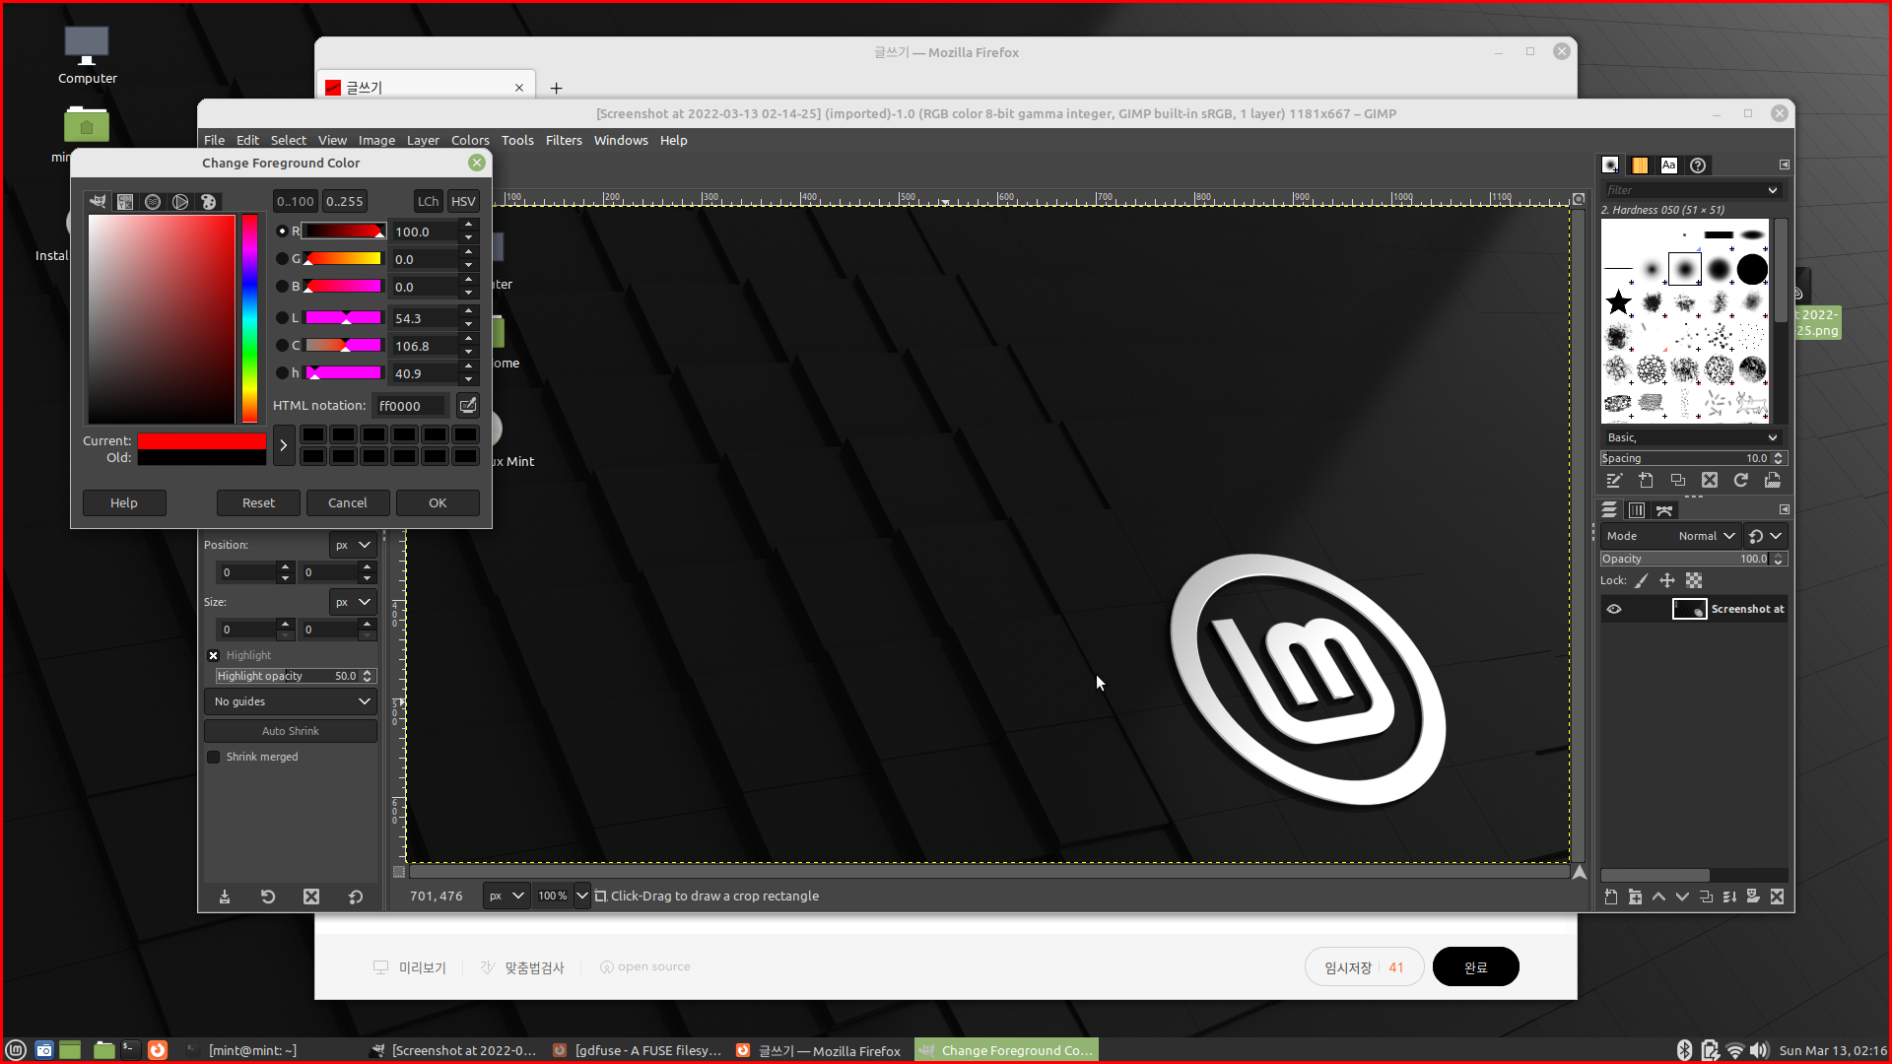Switch to the CMYK color selector tab
Viewport: 1892px width, 1064px height.
pyautogui.click(x=125, y=201)
